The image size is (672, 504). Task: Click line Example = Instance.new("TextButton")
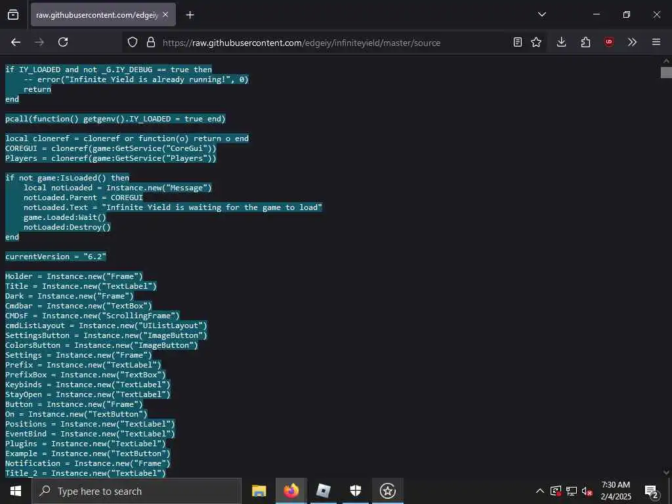tap(88, 454)
